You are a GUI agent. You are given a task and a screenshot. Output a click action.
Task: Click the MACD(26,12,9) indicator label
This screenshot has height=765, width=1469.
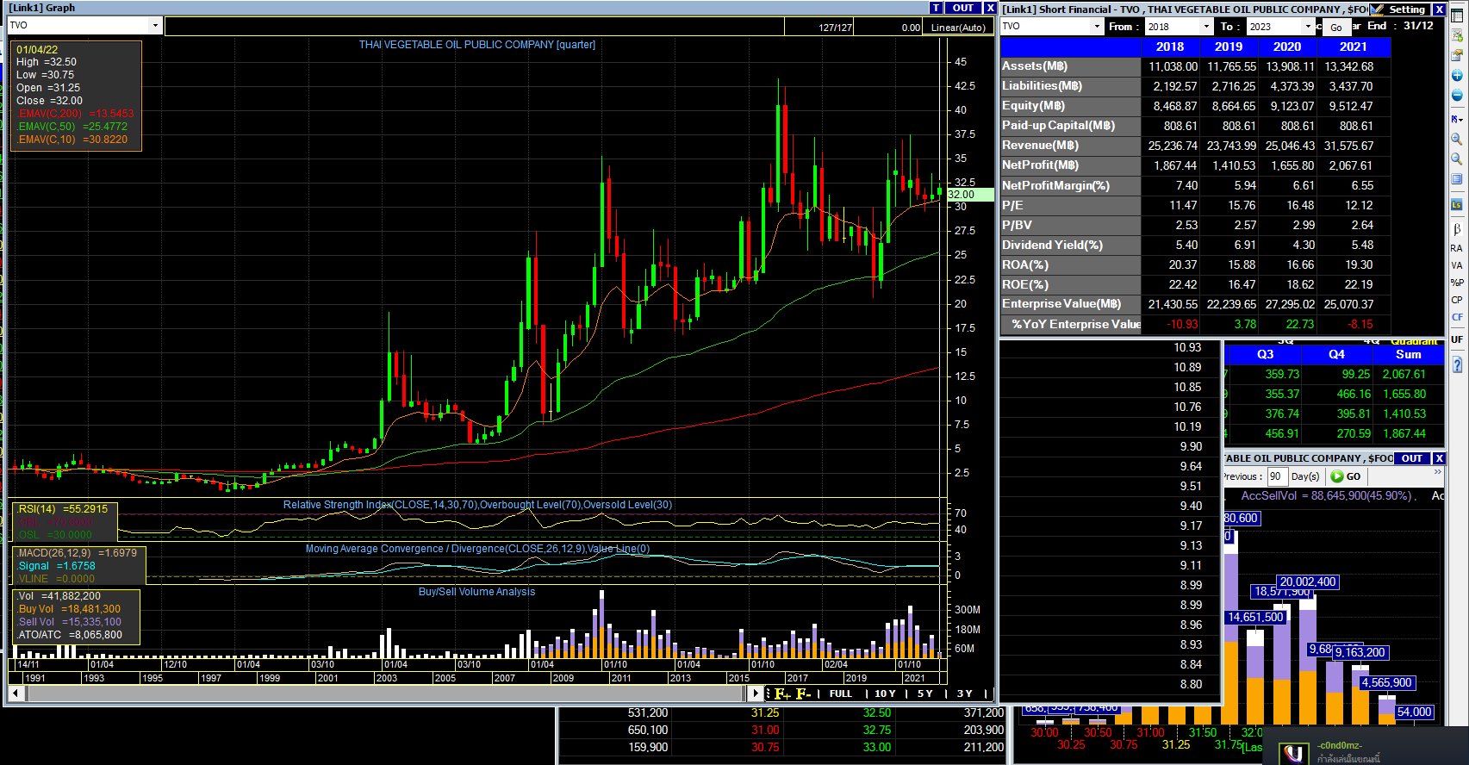pos(78,553)
